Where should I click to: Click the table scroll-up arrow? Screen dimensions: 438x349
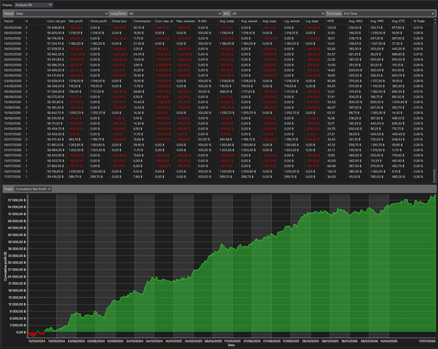click(x=435, y=20)
